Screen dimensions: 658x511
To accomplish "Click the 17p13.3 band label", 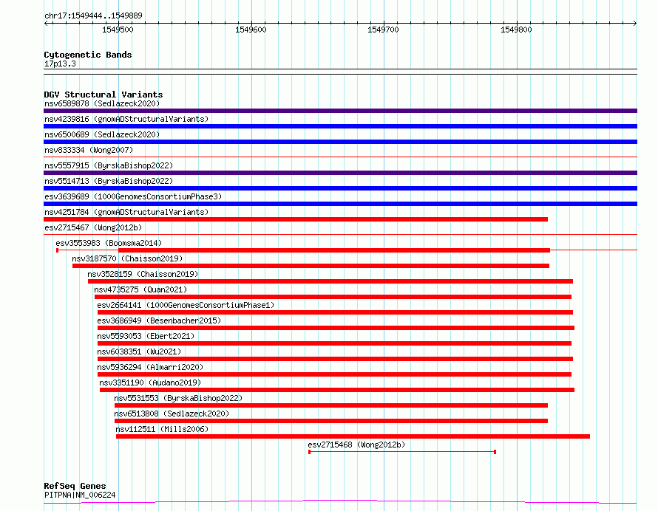I will (60, 64).
